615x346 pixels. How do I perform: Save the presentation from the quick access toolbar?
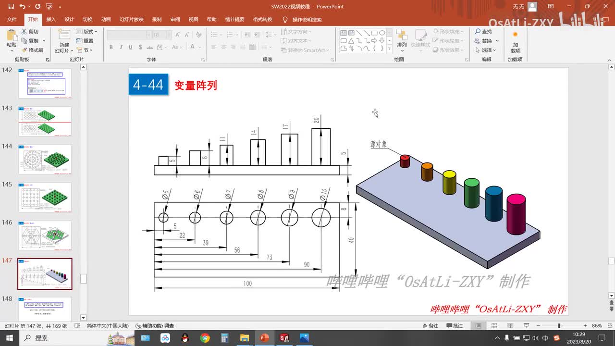click(x=10, y=7)
